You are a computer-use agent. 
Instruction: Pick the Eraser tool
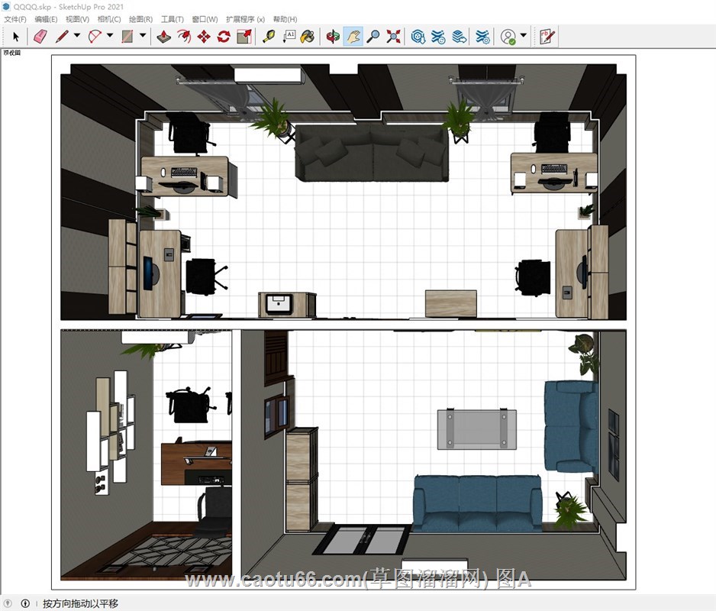point(40,36)
